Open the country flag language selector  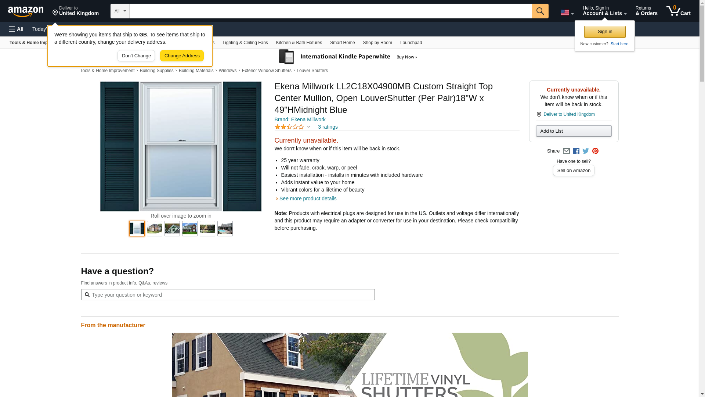click(x=567, y=13)
